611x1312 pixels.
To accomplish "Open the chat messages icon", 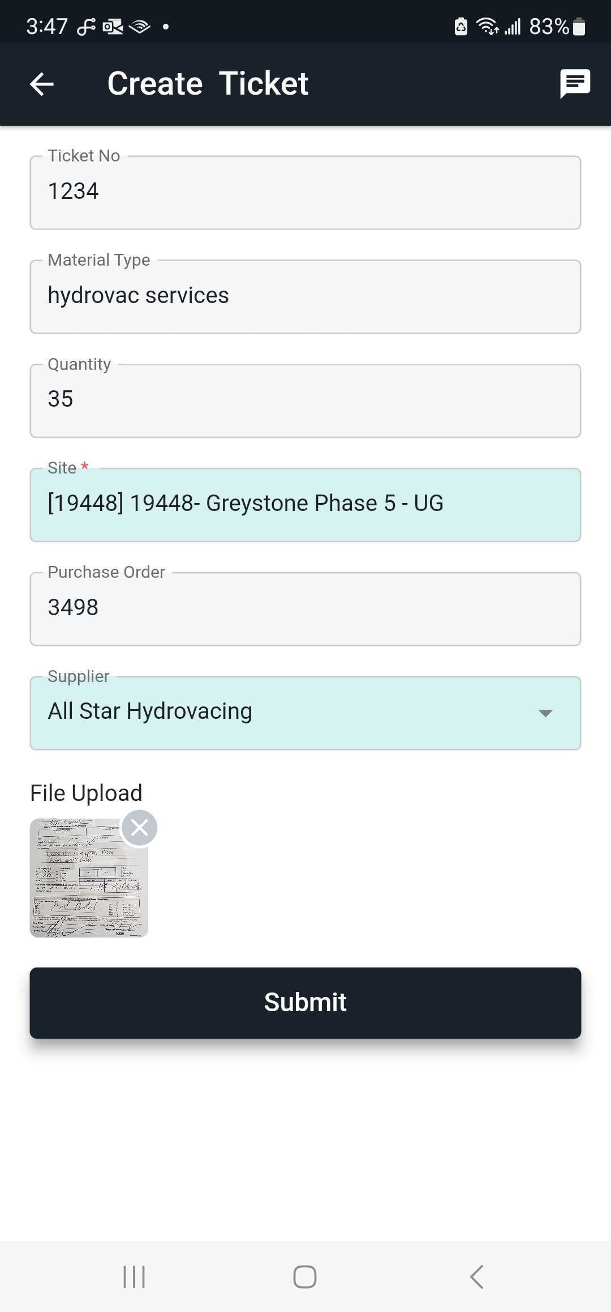I will (575, 84).
